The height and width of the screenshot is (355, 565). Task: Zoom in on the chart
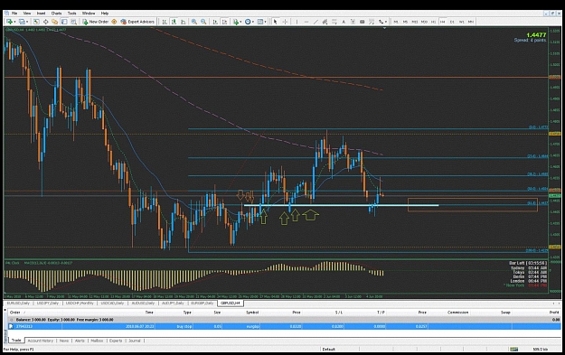[x=193, y=22]
